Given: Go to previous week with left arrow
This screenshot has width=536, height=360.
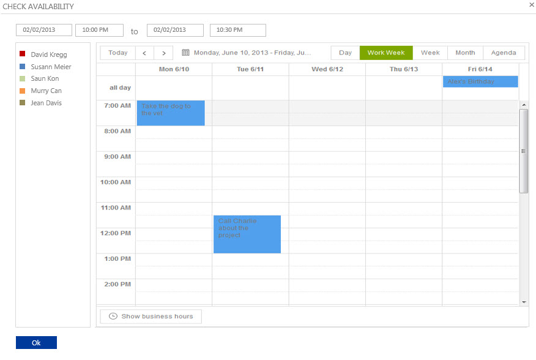Looking at the screenshot, I should coord(144,53).
